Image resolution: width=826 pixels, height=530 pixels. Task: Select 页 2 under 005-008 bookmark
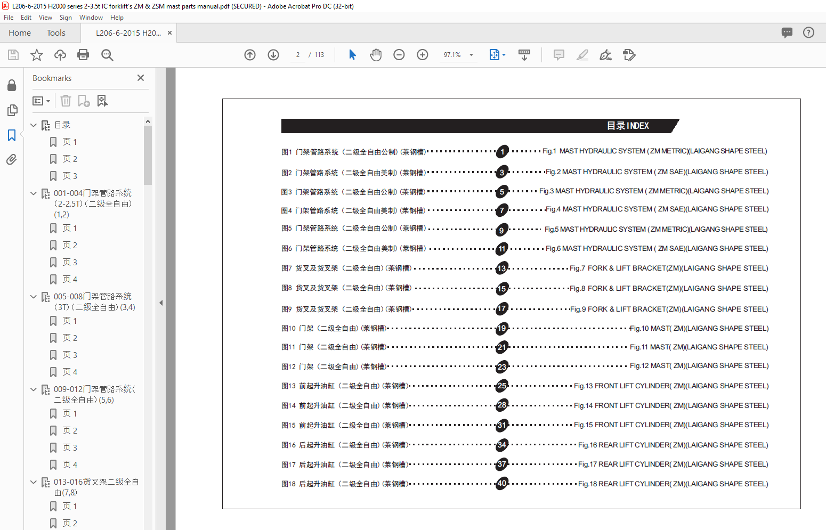click(70, 338)
